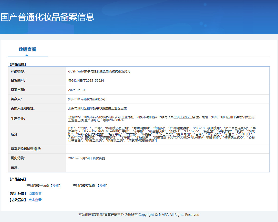Click the 成分 ingredients list text

click(x=161, y=134)
